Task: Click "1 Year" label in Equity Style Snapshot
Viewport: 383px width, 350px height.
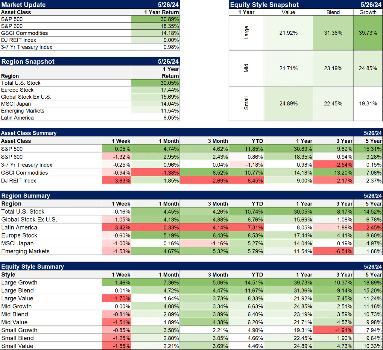Action: click(x=246, y=12)
